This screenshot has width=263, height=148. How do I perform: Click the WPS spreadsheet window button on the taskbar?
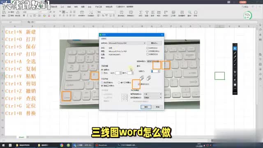pyautogui.click(x=83, y=145)
